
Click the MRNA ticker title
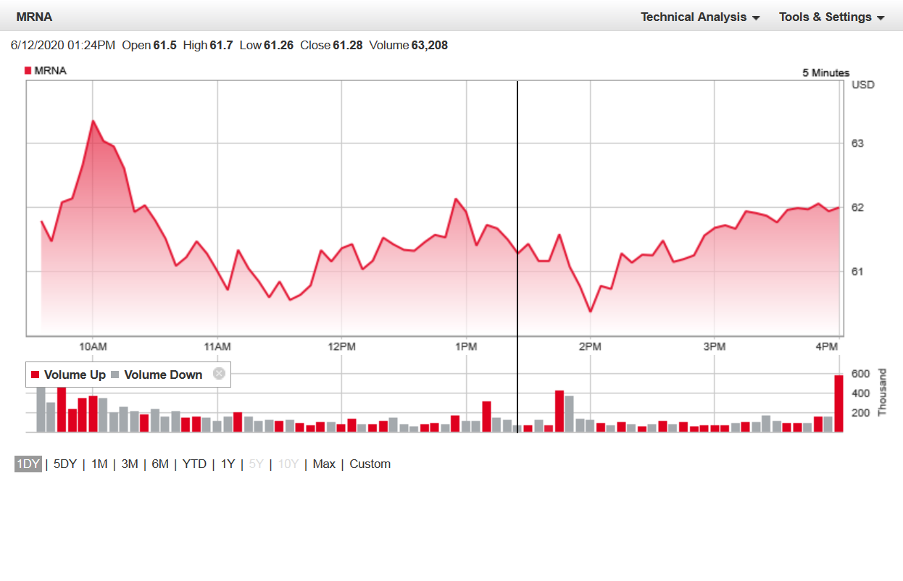(34, 17)
